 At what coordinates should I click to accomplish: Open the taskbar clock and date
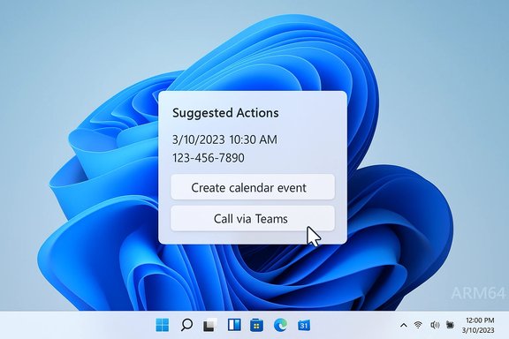click(478, 325)
